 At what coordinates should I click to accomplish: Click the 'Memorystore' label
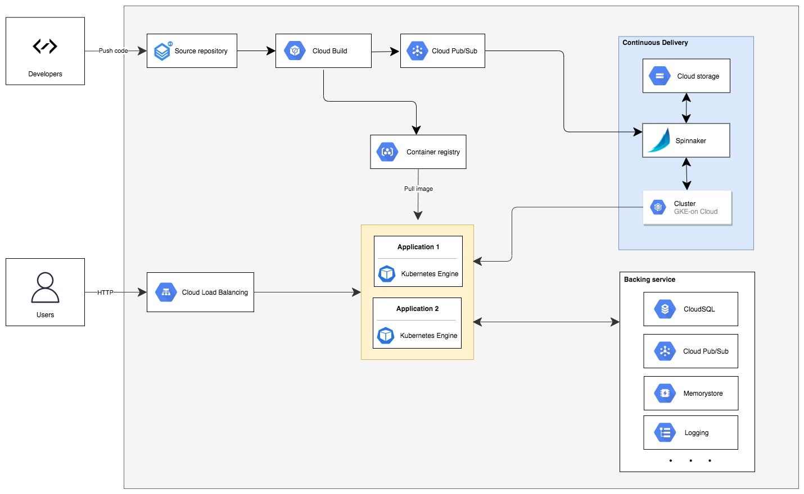(703, 394)
